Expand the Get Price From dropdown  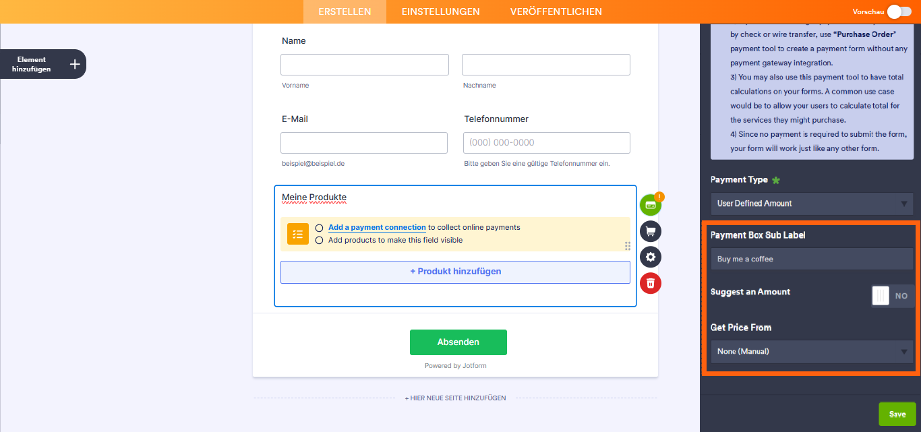(x=812, y=351)
